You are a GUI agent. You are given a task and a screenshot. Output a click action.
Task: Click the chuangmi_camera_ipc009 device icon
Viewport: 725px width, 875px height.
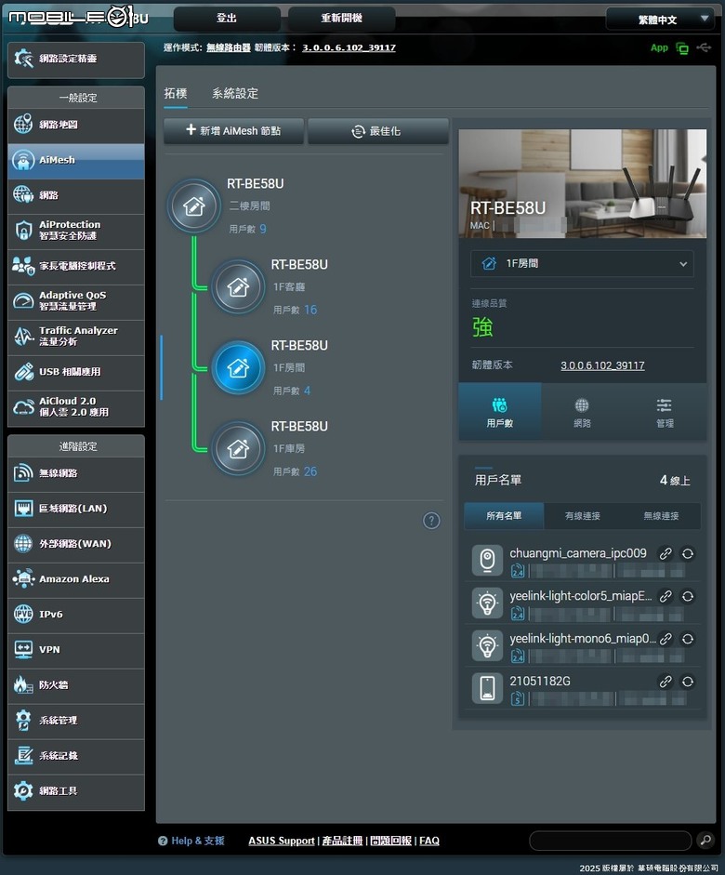[x=487, y=560]
